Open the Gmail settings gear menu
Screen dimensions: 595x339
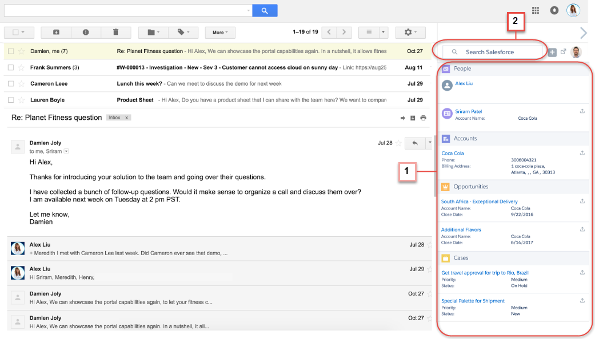410,33
